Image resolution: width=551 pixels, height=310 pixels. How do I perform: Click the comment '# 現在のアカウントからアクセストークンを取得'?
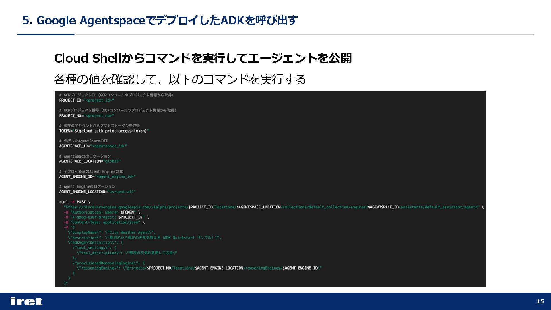[100, 126]
